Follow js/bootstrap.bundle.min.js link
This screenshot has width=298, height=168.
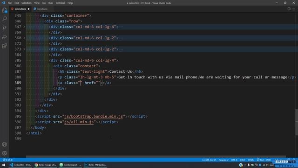point(94,116)
